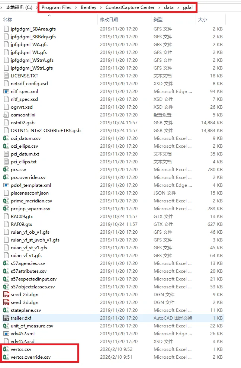The height and width of the screenshot is (368, 241).
Task: Select file ozi_ellips.csv
Action: (x=25, y=146)
